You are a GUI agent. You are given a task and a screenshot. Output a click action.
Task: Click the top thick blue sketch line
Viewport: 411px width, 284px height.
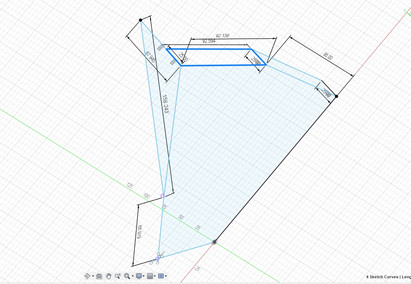209,49
